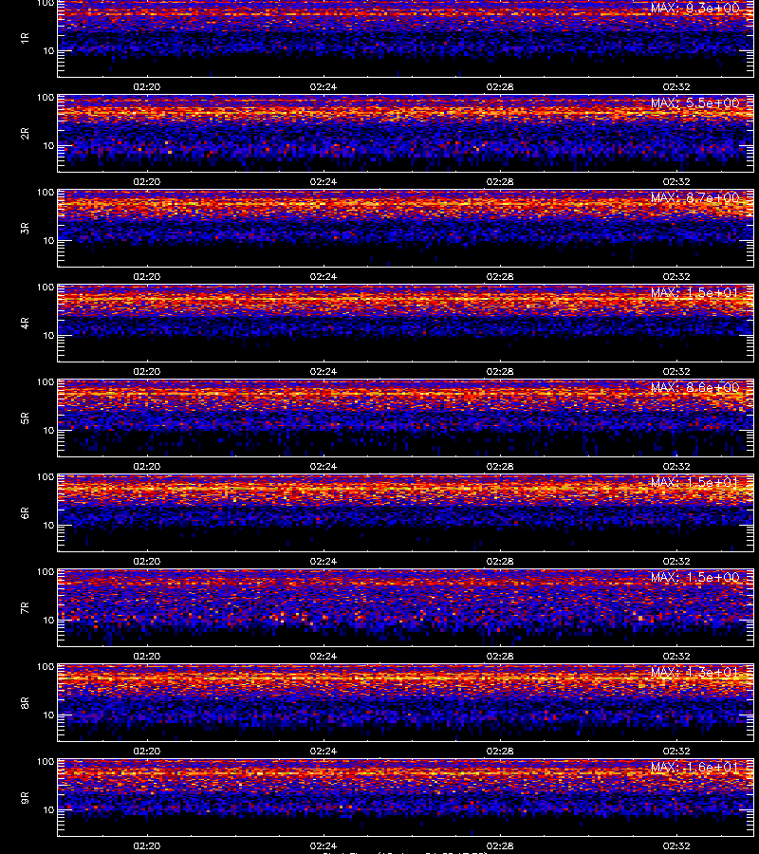Click the 02:28 time label under panel 8R
Screen dimensions: 759x854
[x=500, y=752]
